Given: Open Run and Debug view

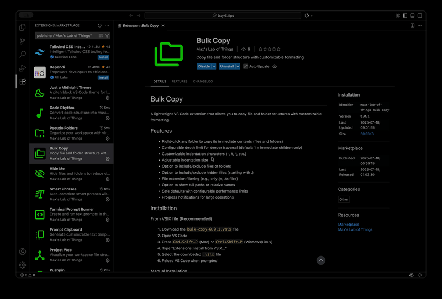Looking at the screenshot, I should [23, 68].
